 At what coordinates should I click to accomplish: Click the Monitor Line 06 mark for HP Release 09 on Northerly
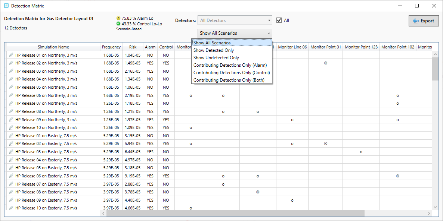292,120
